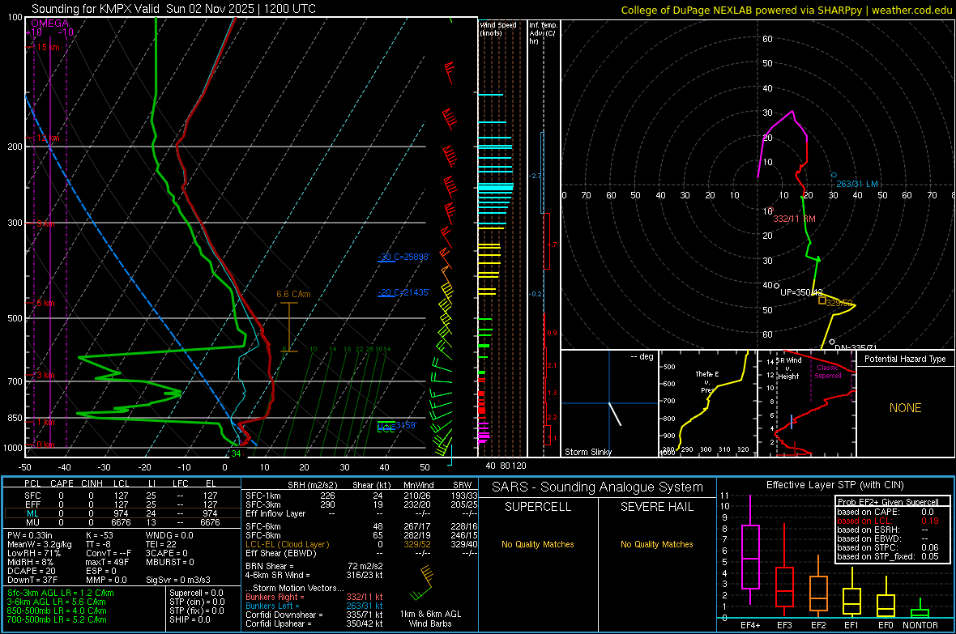
Task: Click the 700-500mb LR lapse rate line
Action: pyautogui.click(x=57, y=619)
